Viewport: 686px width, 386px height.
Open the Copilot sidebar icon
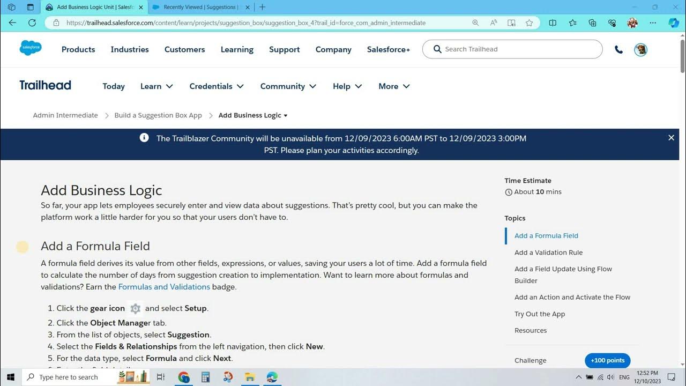point(674,23)
